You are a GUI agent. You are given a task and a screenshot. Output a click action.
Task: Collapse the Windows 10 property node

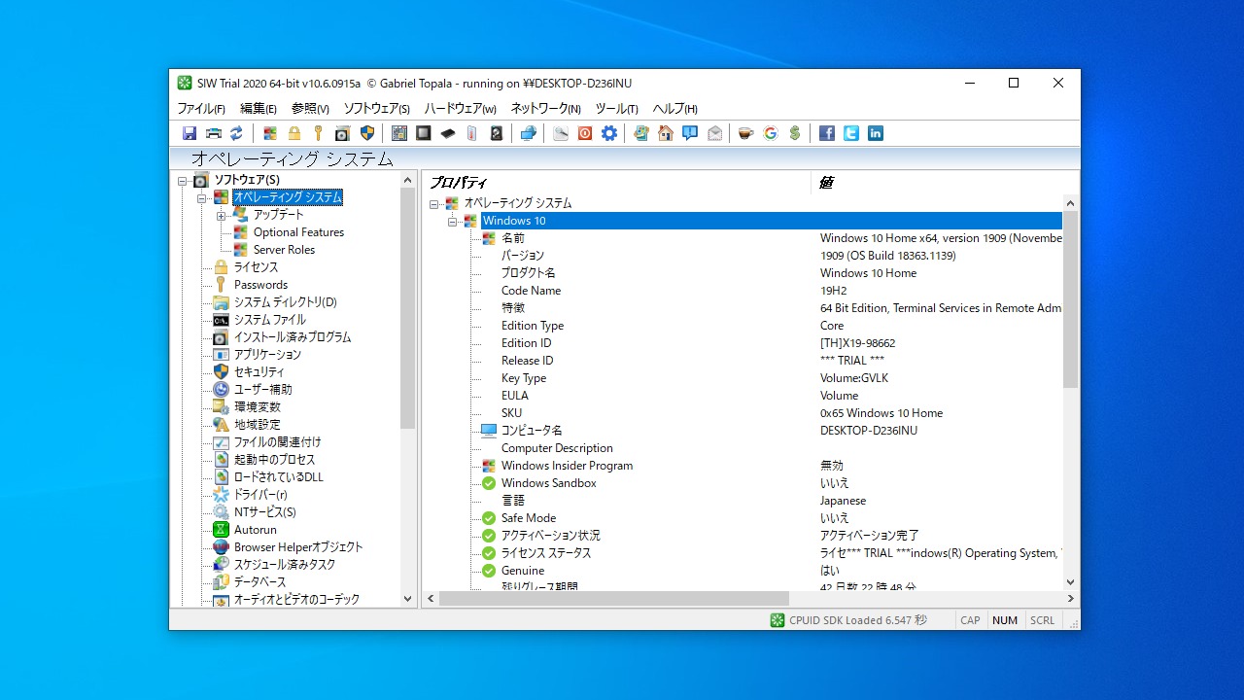point(452,221)
